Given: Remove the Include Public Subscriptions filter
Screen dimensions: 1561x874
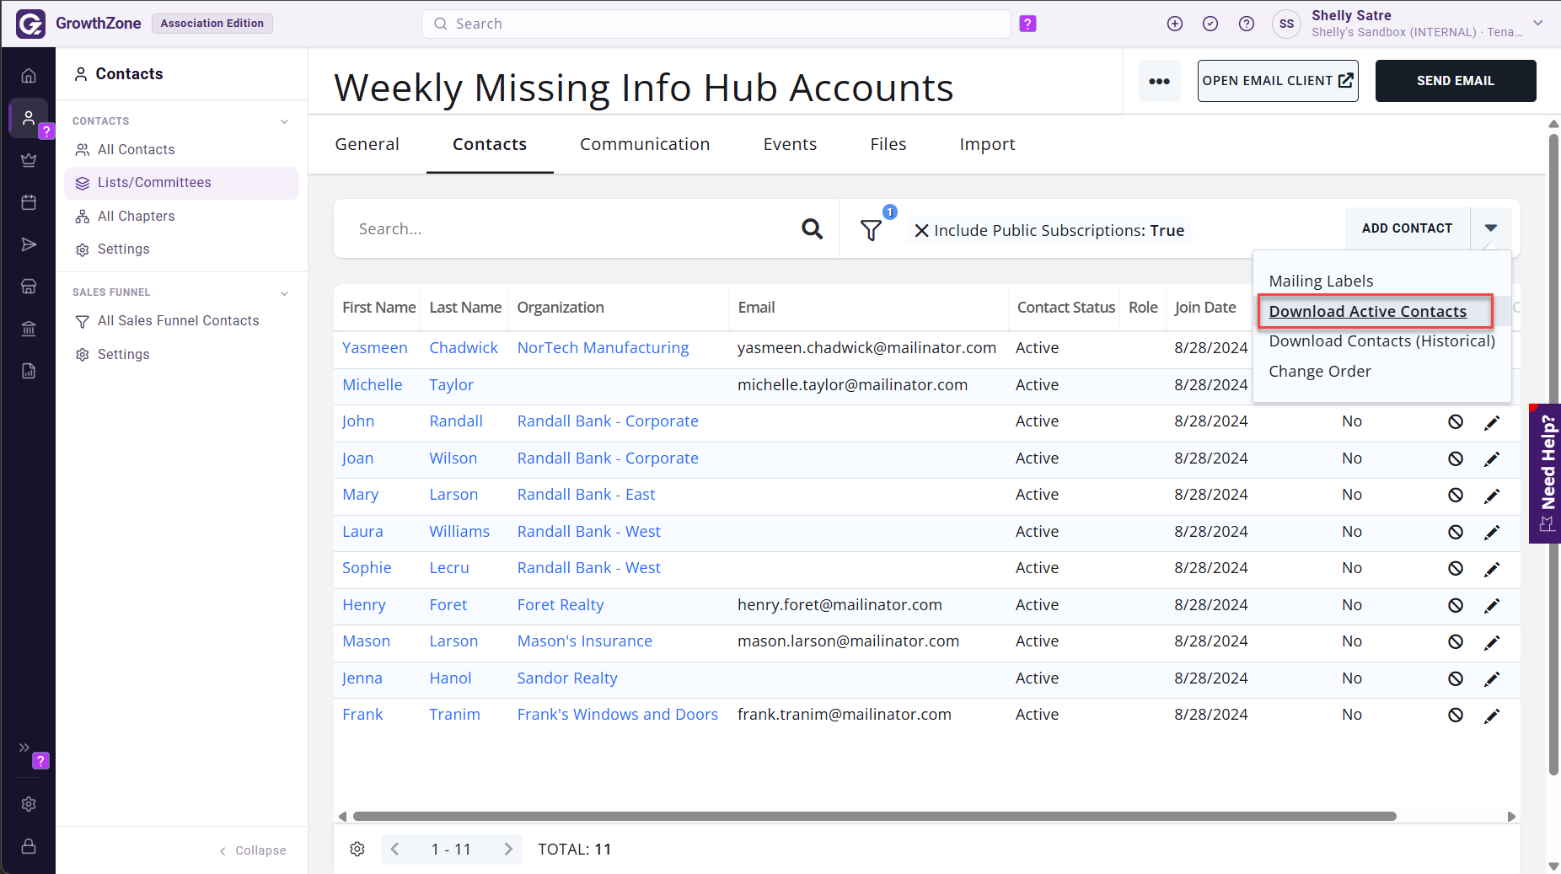Looking at the screenshot, I should click(922, 230).
